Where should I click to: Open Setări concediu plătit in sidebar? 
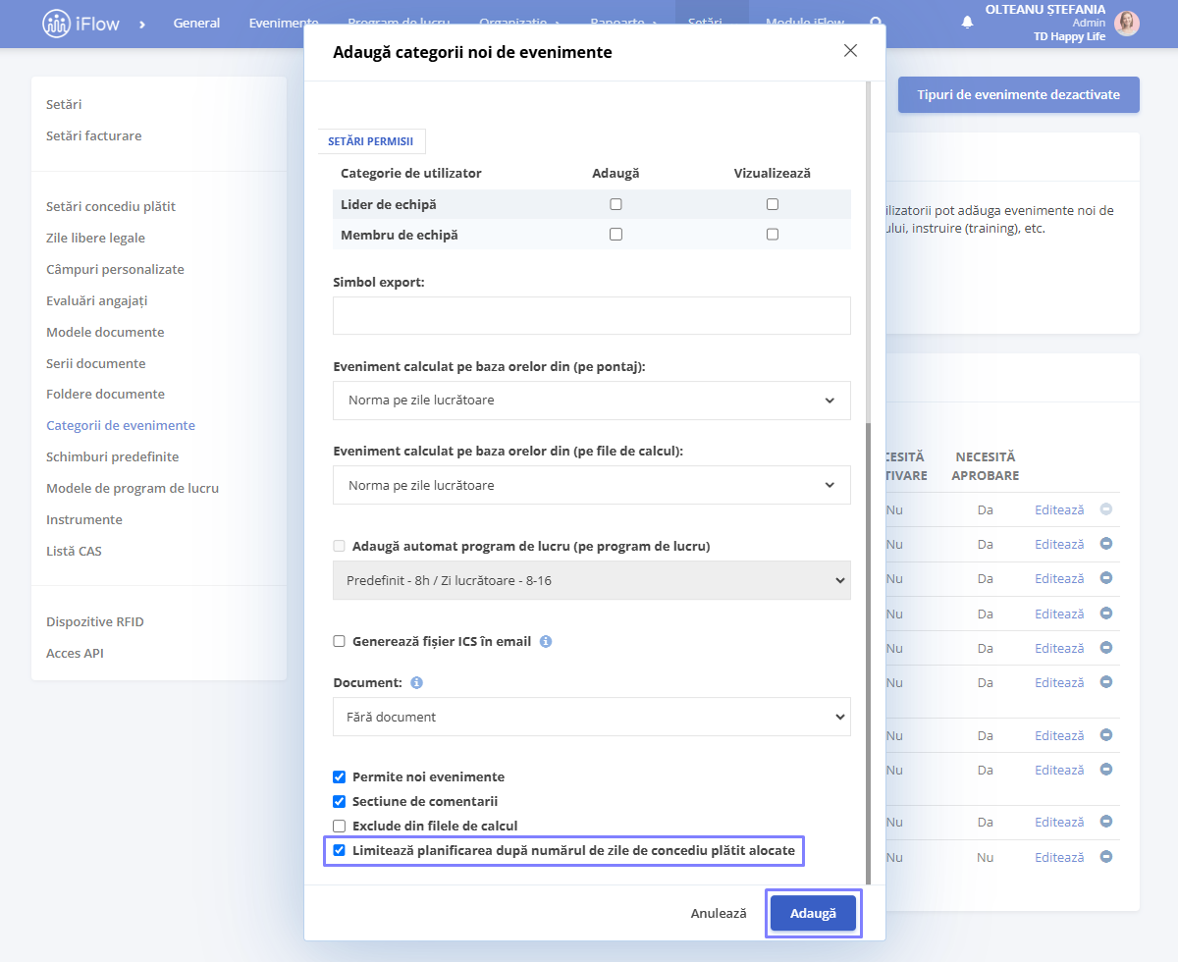coord(111,206)
